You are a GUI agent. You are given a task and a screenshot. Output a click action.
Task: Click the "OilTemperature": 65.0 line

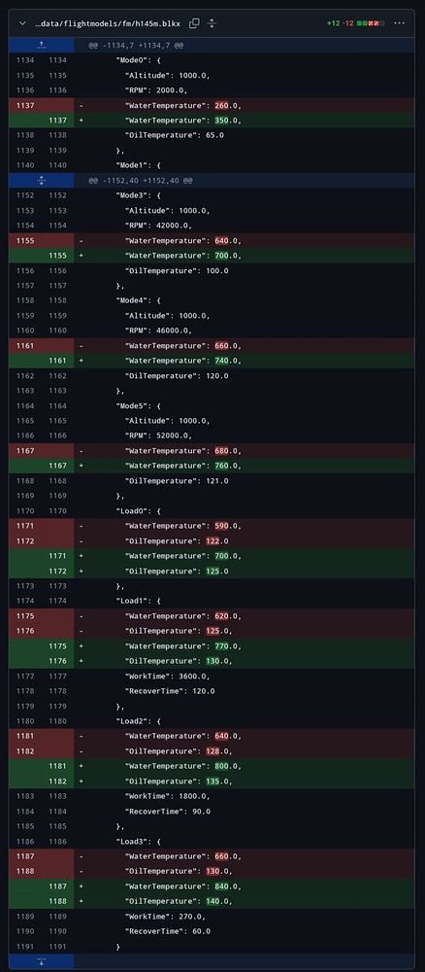[174, 135]
